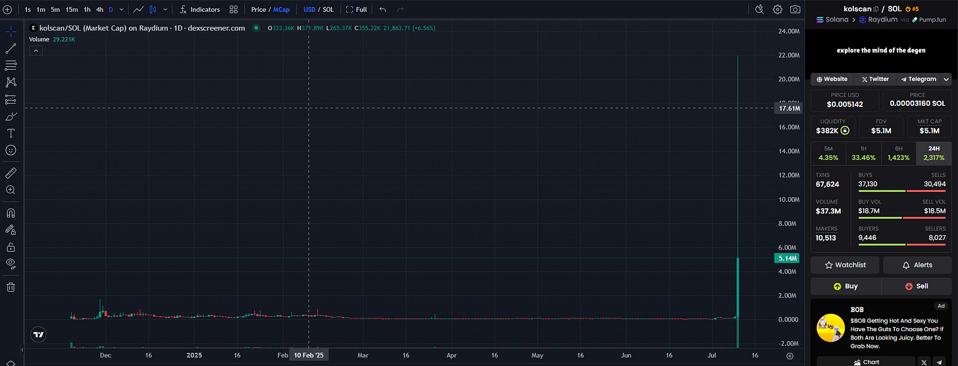Open quick search lightning icon

click(759, 9)
